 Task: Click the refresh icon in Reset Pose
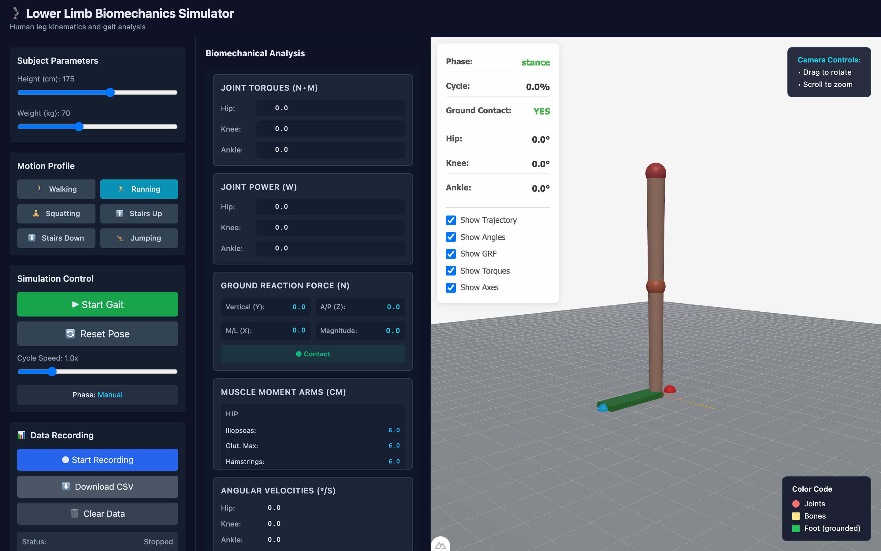point(70,333)
